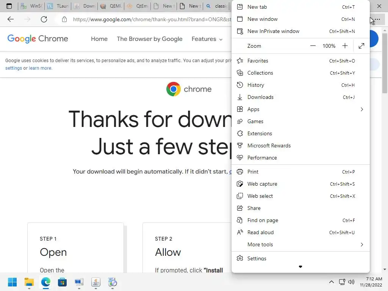Switch to the QEMU browser tab

point(111,6)
